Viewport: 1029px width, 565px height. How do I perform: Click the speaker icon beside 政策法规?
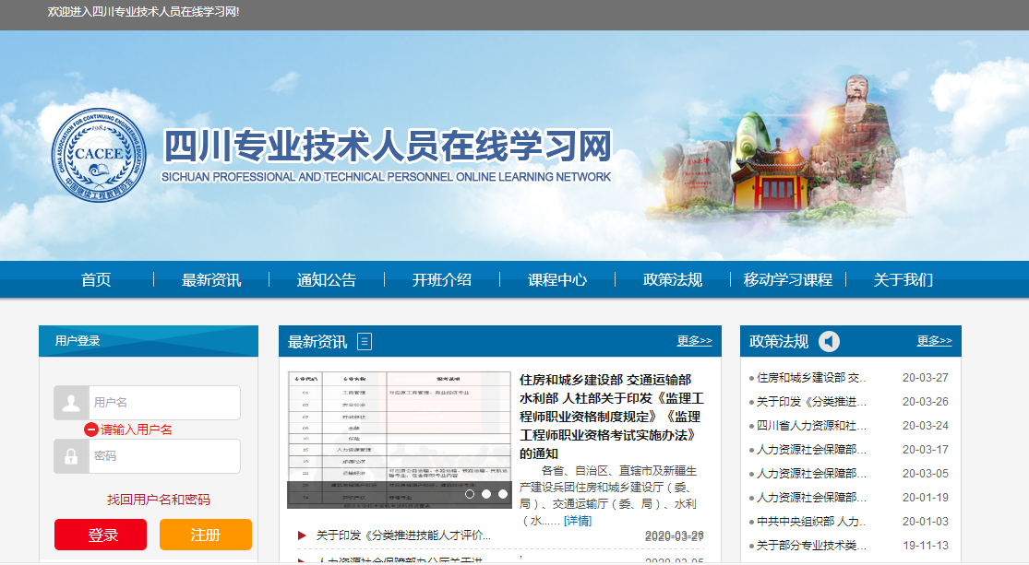829,342
